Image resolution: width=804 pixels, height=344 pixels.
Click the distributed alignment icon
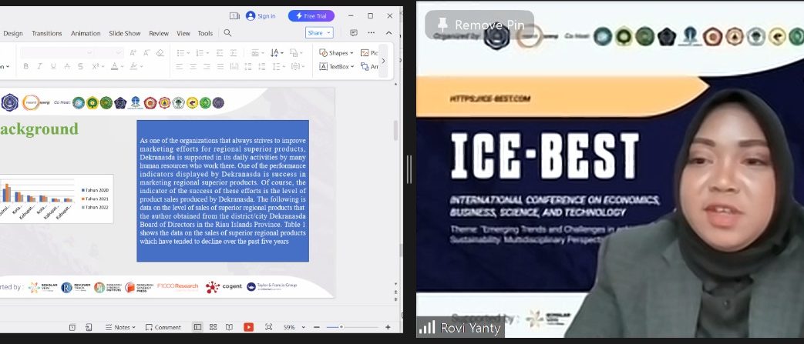tap(234, 66)
